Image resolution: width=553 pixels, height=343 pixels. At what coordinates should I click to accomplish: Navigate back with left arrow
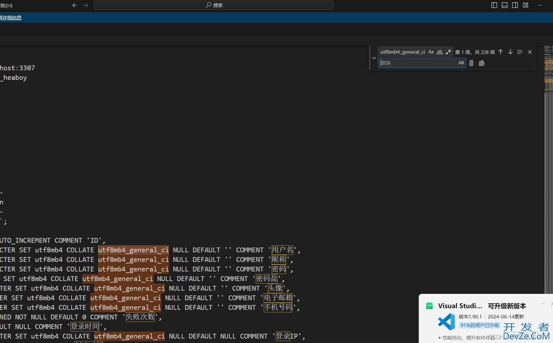tap(75, 5)
